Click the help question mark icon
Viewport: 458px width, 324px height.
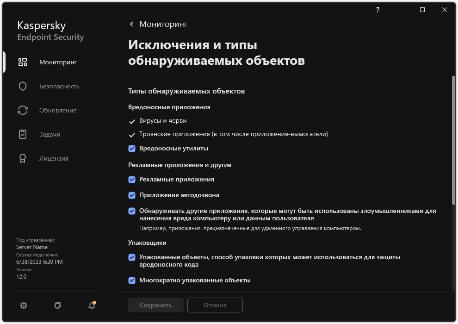(378, 10)
